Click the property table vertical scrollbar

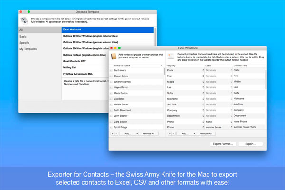click(x=266, y=81)
